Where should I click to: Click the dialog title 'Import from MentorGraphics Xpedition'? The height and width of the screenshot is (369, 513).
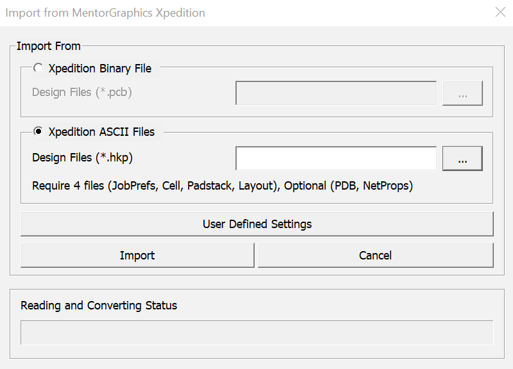tap(106, 13)
